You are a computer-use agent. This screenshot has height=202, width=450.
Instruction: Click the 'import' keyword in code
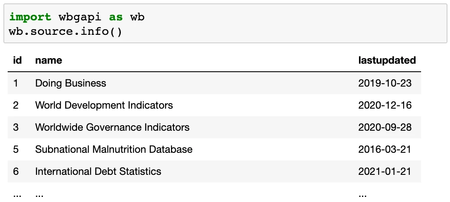point(30,17)
